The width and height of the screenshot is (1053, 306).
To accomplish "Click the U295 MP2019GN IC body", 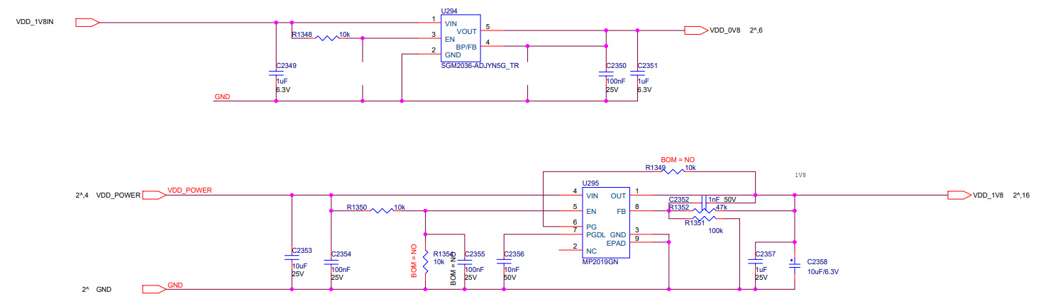I will (605, 222).
